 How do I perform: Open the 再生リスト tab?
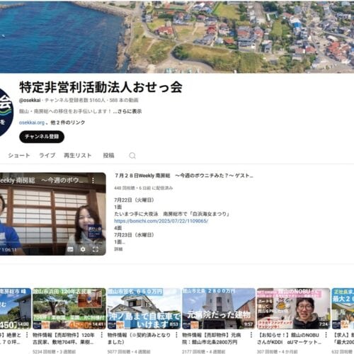pos(78,156)
